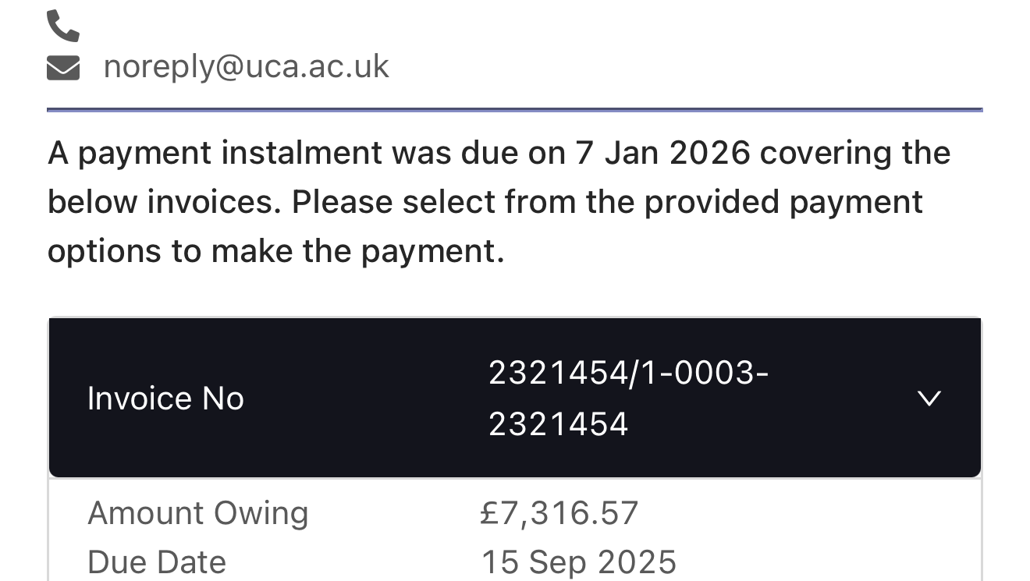
Task: Tap the envelope mail icon
Action: pyautogui.click(x=63, y=68)
